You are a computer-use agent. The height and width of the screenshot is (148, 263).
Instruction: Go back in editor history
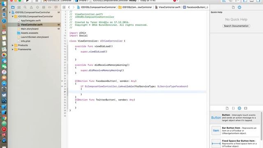pos(69,7)
